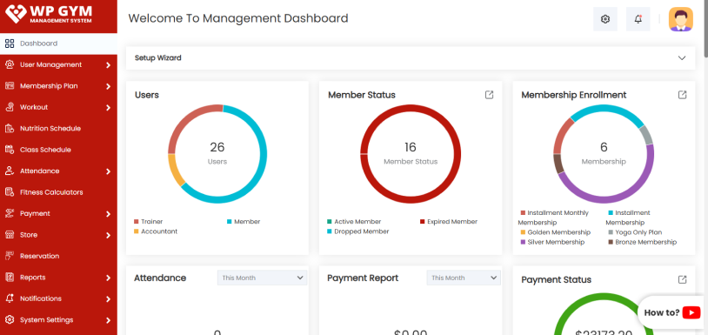Screen dimensions: 708x335
Task: Click the Nutrition Schedule sidebar icon
Action: [10, 129]
